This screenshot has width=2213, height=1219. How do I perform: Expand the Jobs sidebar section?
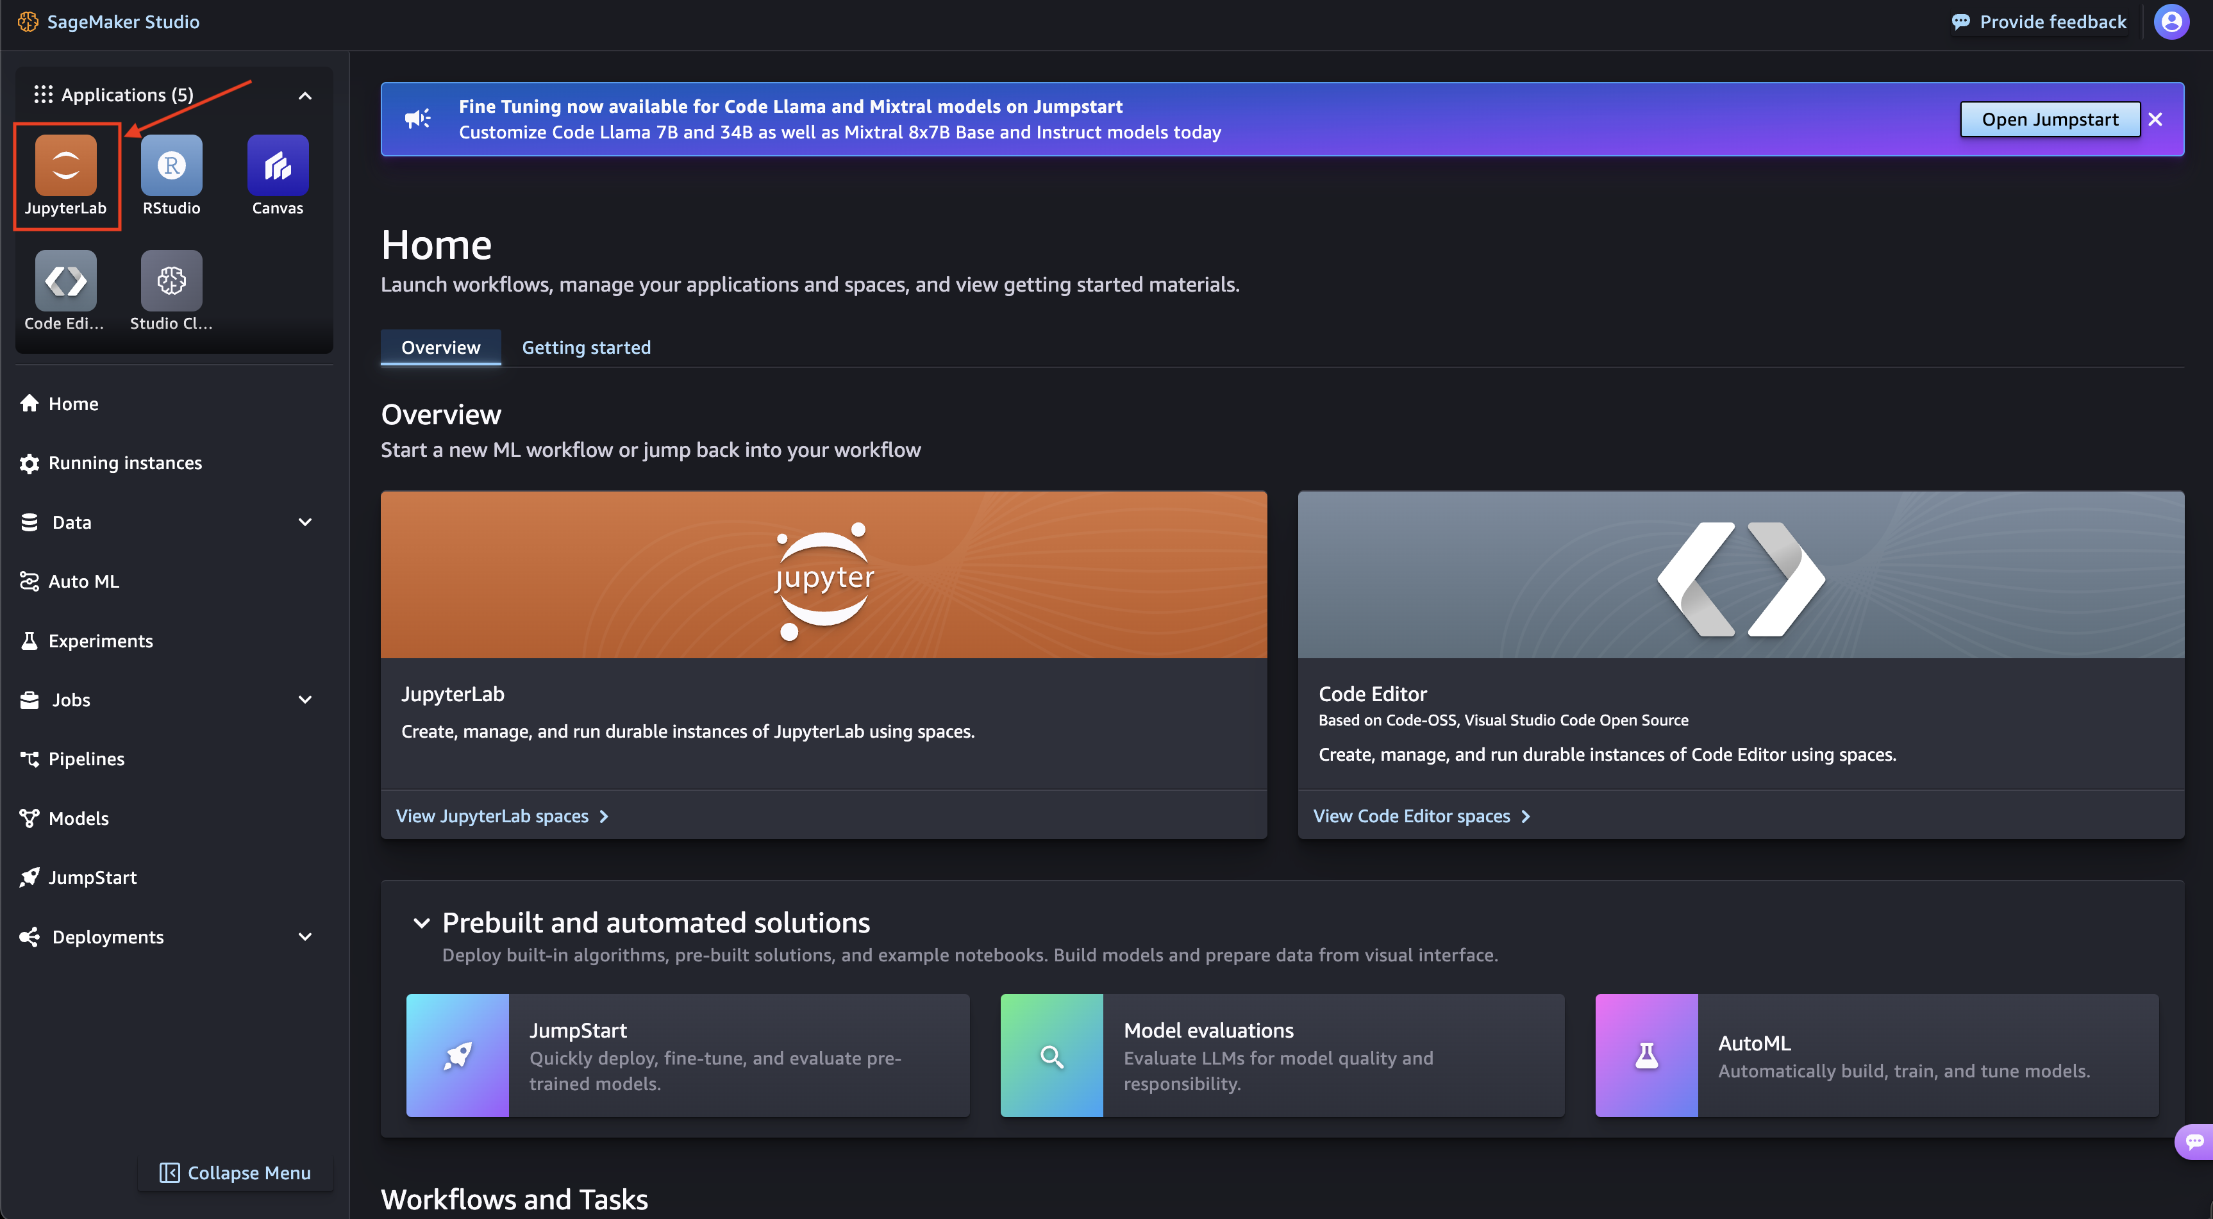[305, 700]
